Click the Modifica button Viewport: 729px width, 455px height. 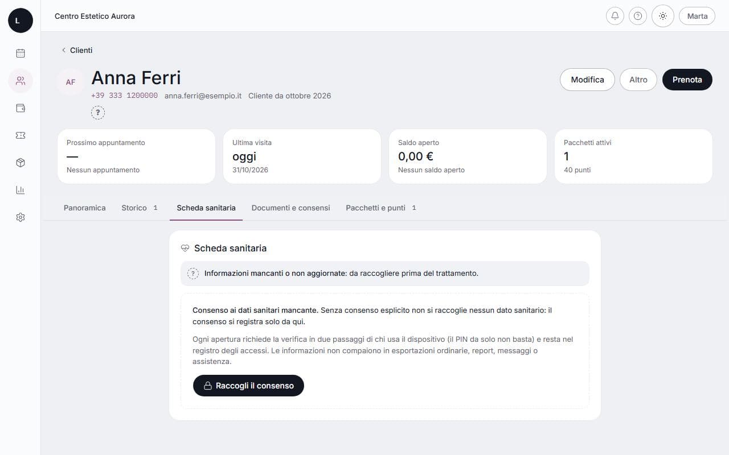[x=587, y=80]
